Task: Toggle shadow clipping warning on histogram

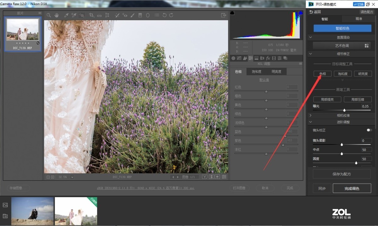Action: (232, 13)
